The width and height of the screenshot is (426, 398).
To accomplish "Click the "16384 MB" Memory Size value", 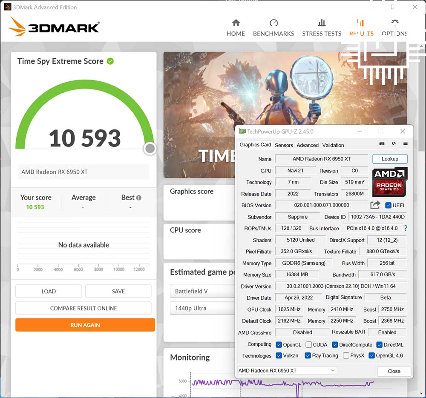I will click(x=297, y=275).
